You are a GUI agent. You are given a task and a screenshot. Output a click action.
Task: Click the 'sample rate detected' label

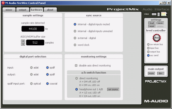pyautogui.click(x=33, y=23)
